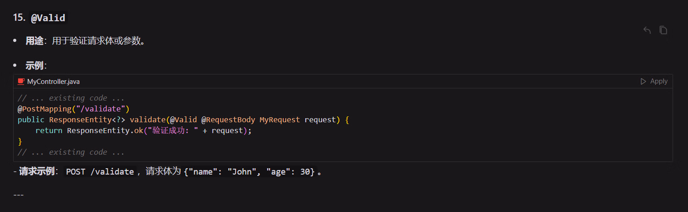Click the MyRequest parameter type

click(x=279, y=120)
